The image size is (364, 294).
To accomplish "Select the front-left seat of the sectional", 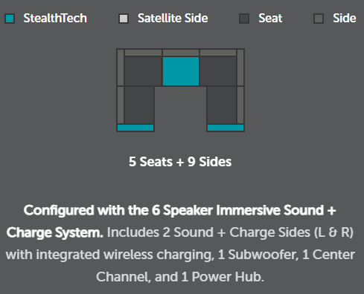I will pos(139,105).
